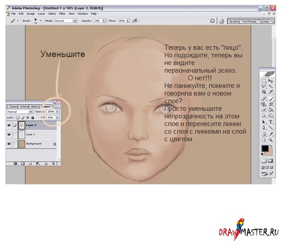Toggle lock position
The width and height of the screenshot is (282, 244).
point(27,118)
